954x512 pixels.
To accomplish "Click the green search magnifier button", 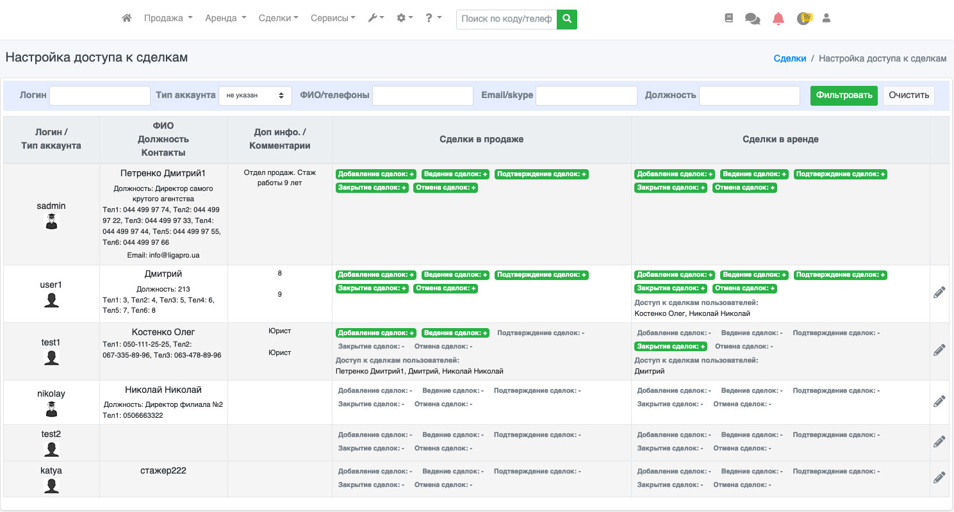I will (567, 19).
